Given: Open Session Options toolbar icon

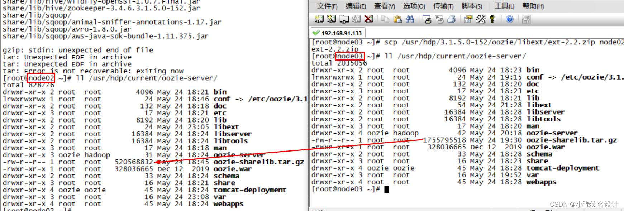Looking at the screenshot, I should coord(468,19).
